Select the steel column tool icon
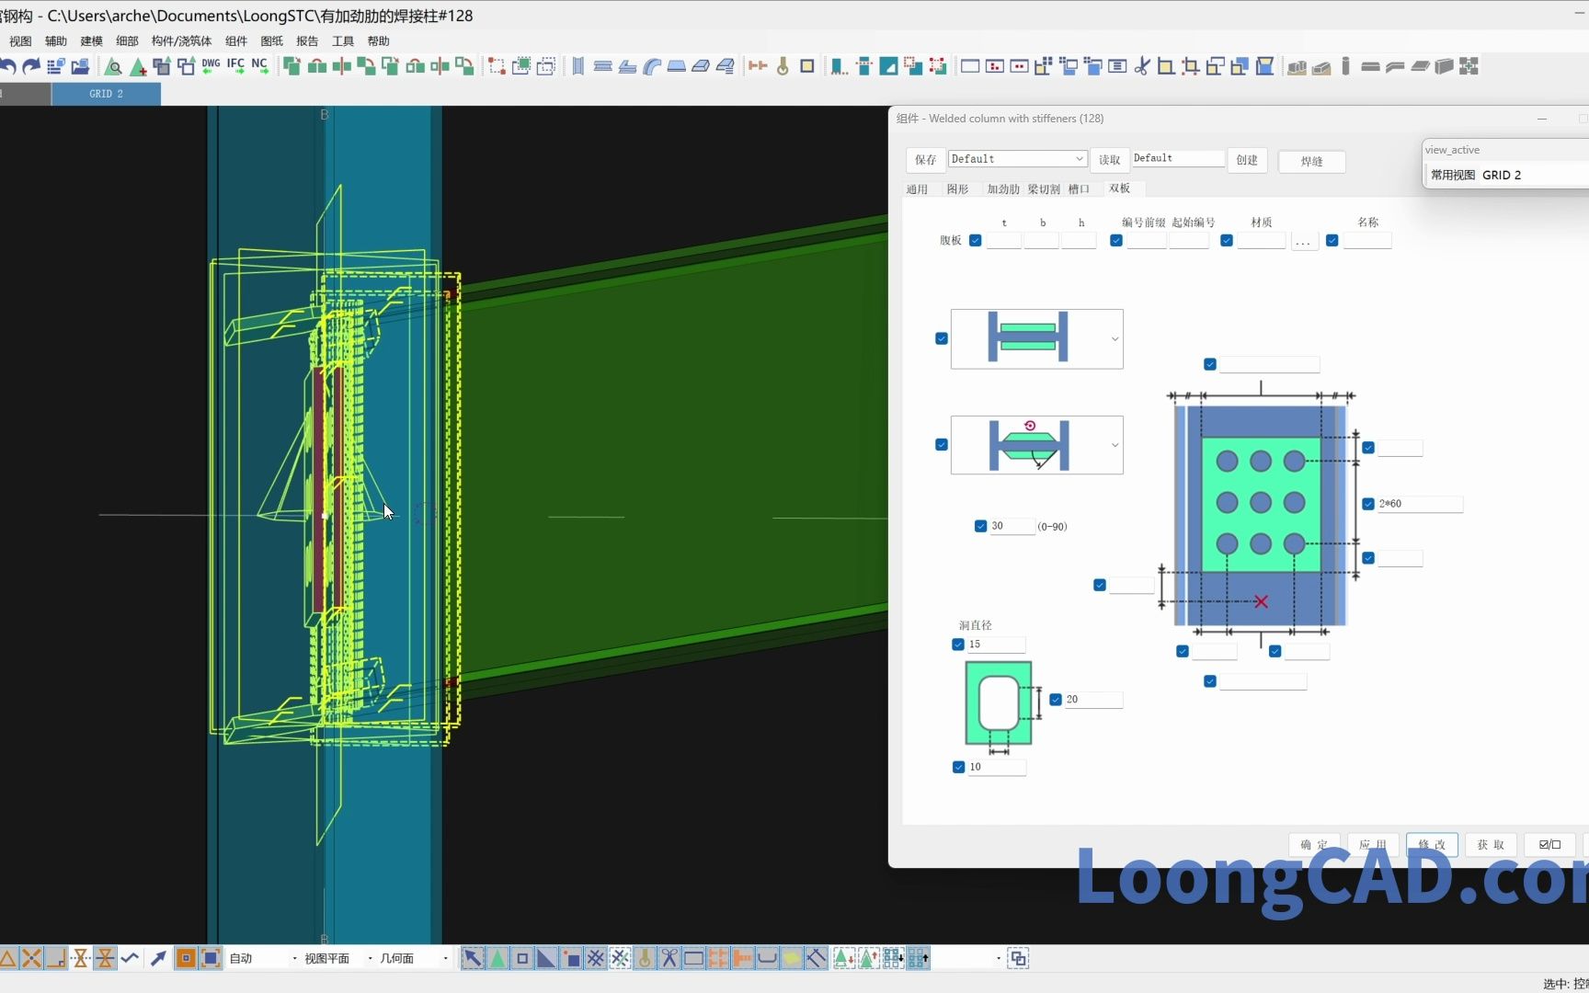 [577, 66]
